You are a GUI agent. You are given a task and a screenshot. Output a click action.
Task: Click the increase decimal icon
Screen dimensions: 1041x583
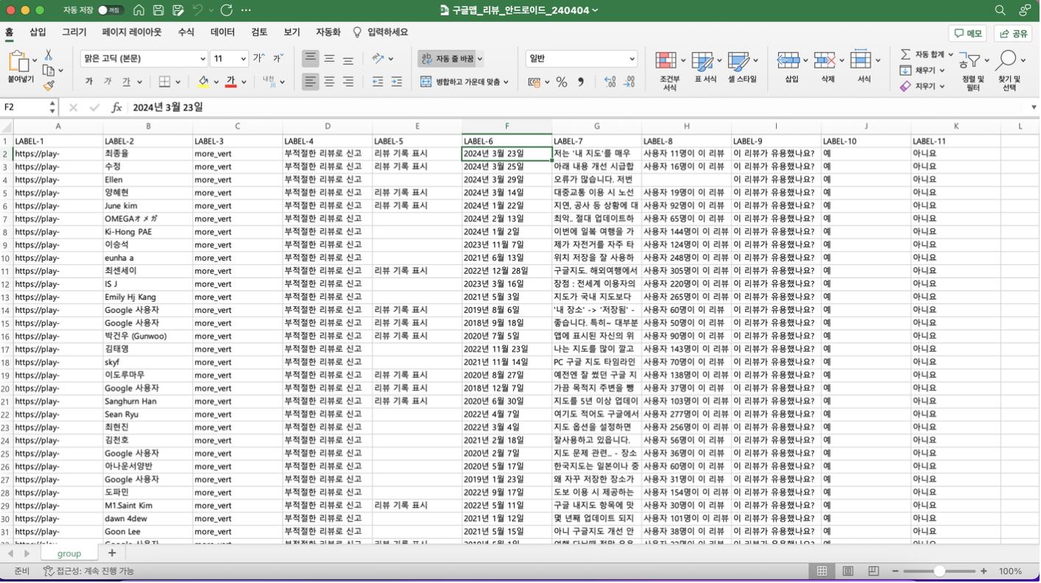(x=610, y=82)
